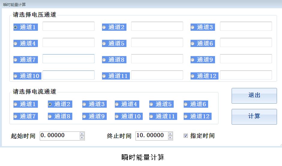Screen dimensions: 282x166
Task: Click text box next to voltage 通道1
Action: coord(68,26)
